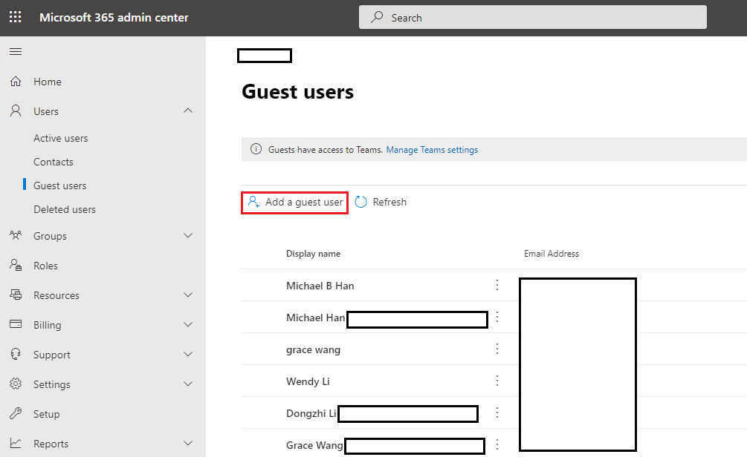Click Add a guest user button
Screen dimensions: 747x457
[294, 203]
